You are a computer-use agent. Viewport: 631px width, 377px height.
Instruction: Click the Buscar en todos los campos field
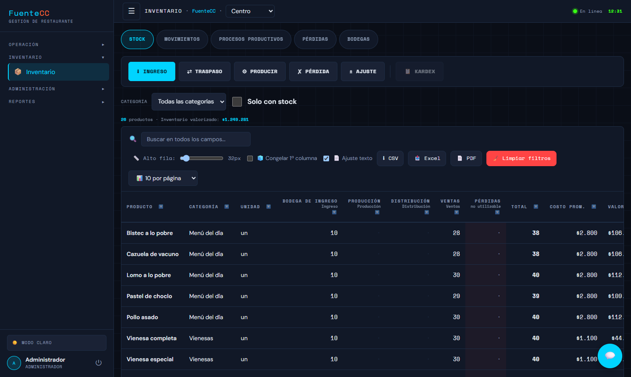pyautogui.click(x=196, y=139)
